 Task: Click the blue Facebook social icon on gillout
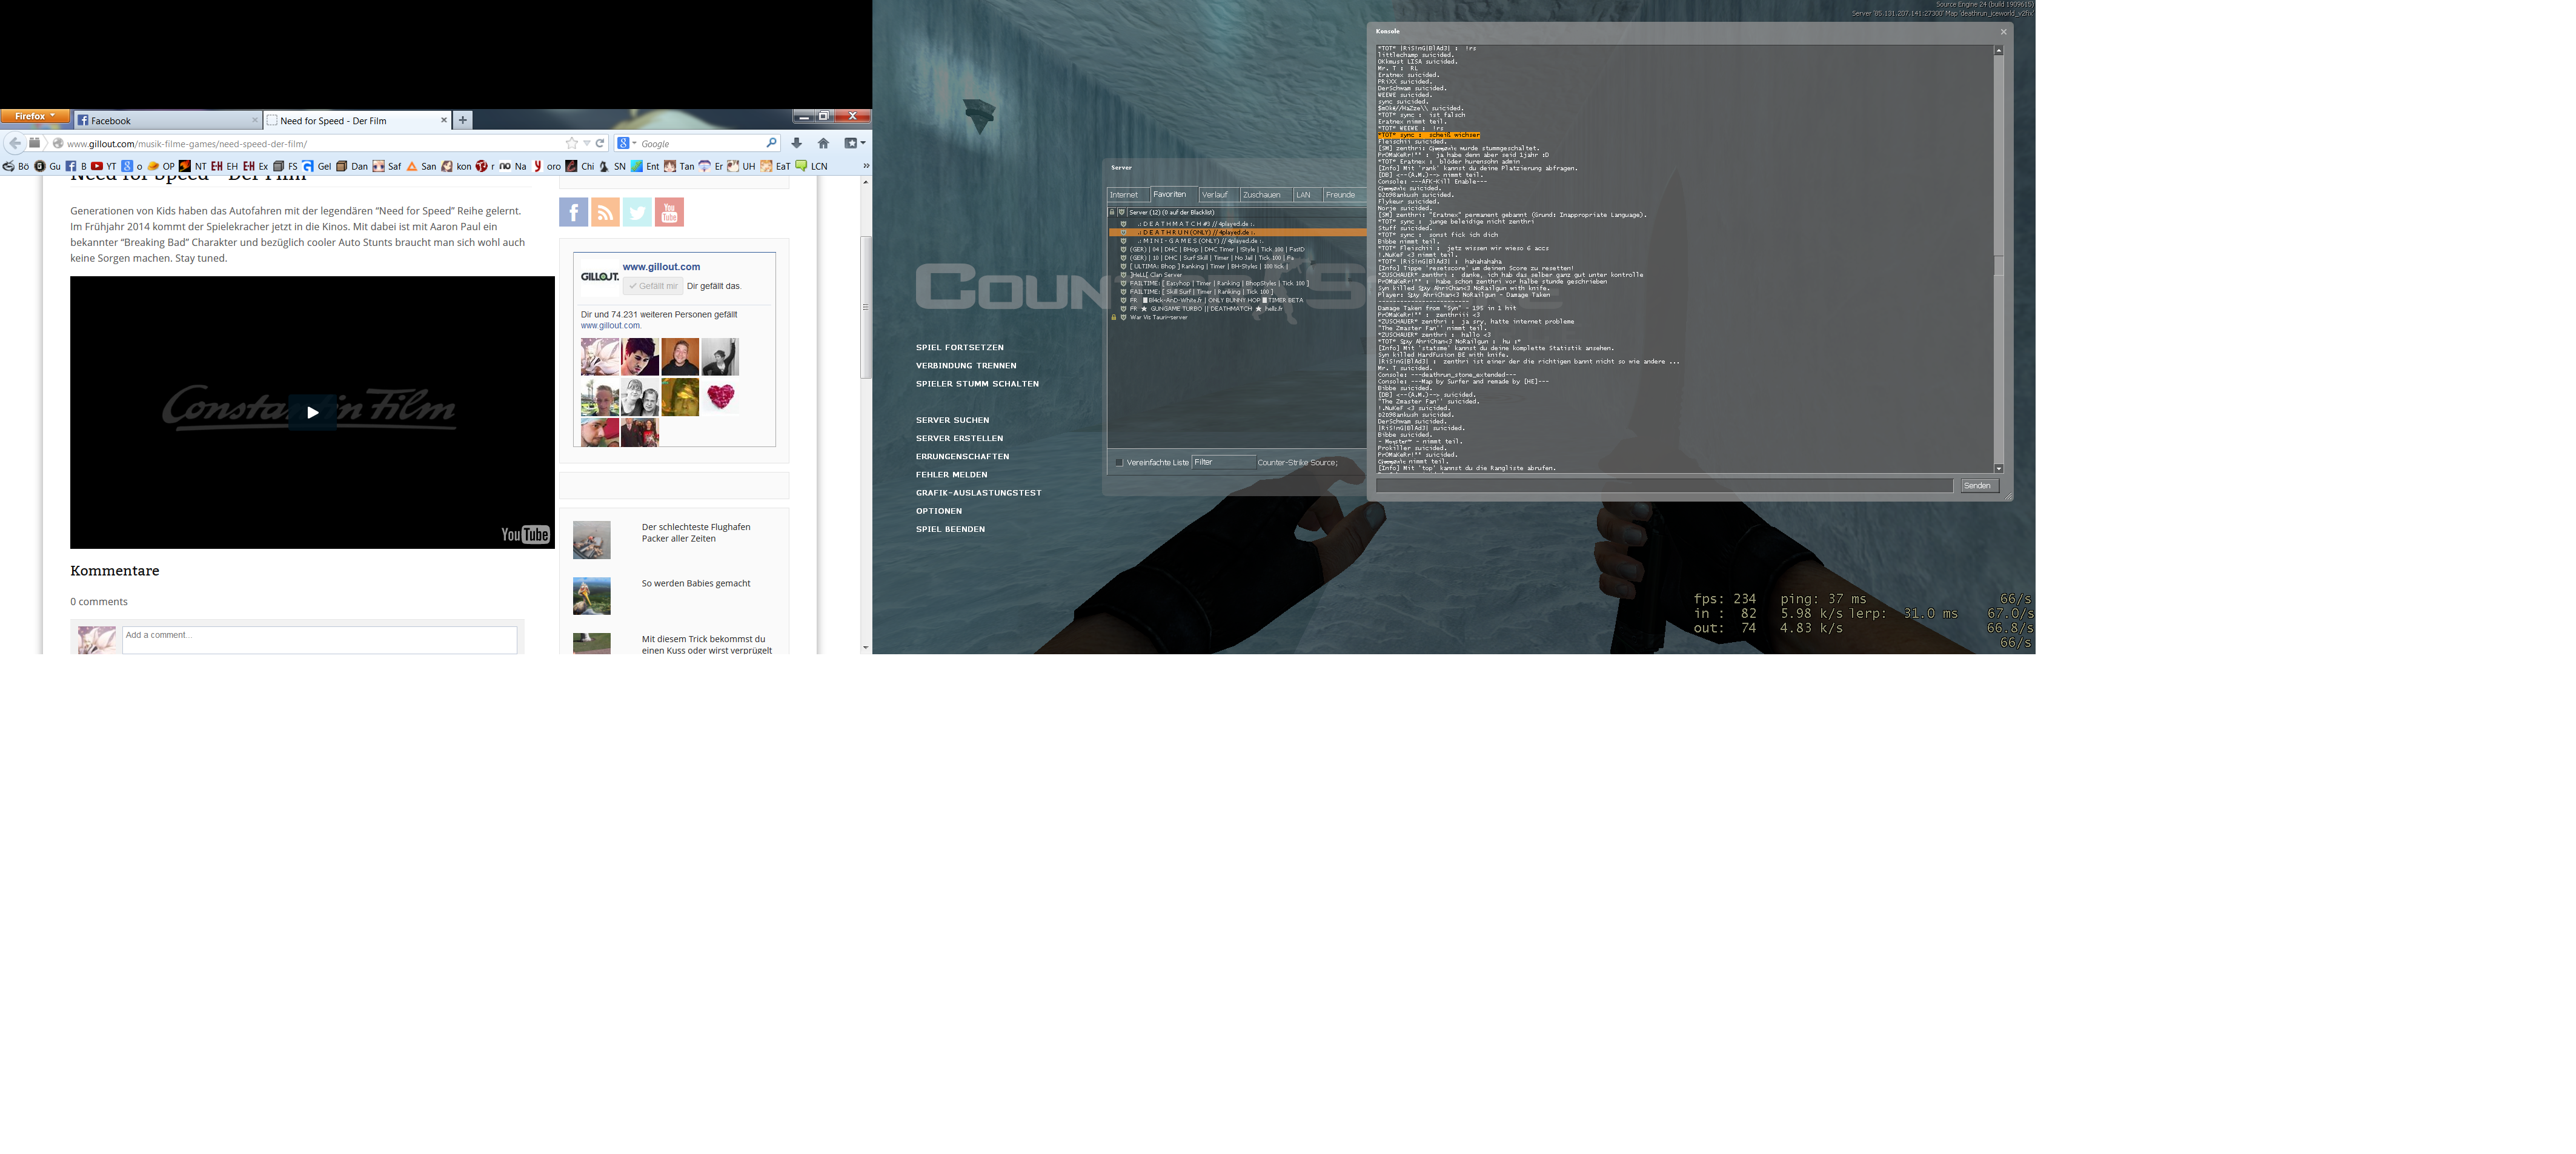(x=573, y=212)
